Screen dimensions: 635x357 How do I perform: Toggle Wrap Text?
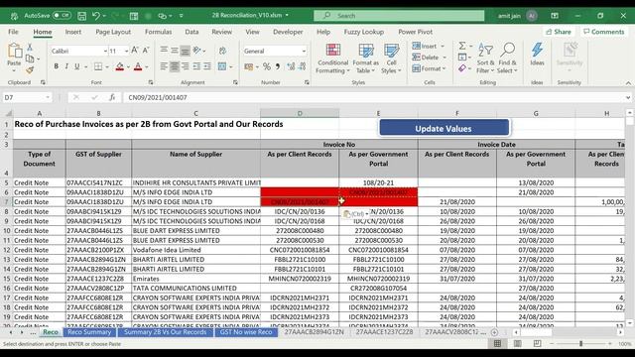pos(222,51)
